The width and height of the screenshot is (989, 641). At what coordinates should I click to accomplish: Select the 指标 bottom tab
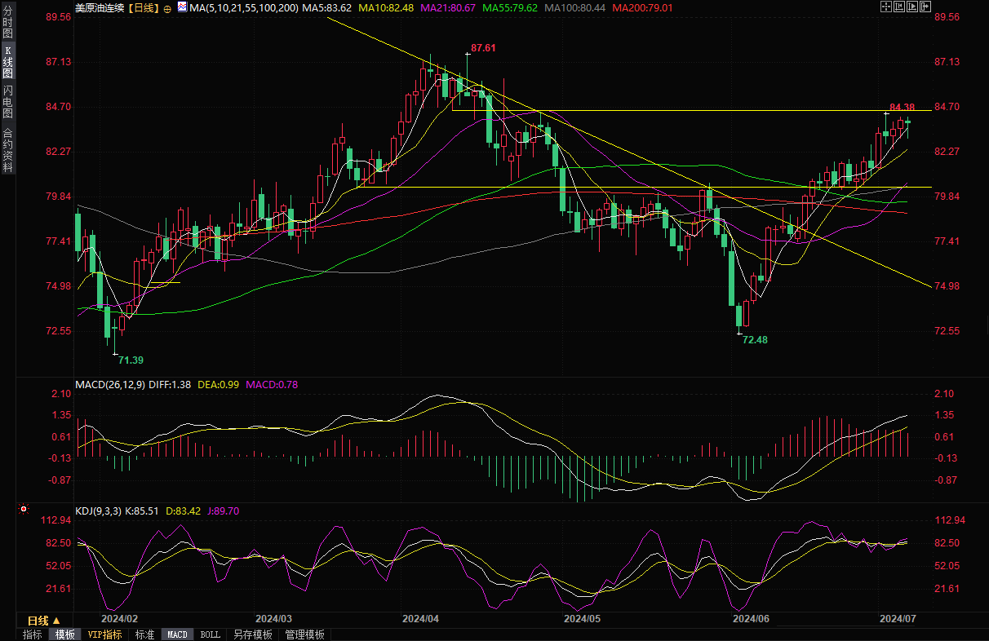(x=33, y=634)
